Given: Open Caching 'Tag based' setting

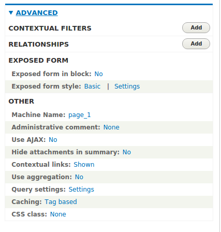Looking at the screenshot, I should pos(61,202).
